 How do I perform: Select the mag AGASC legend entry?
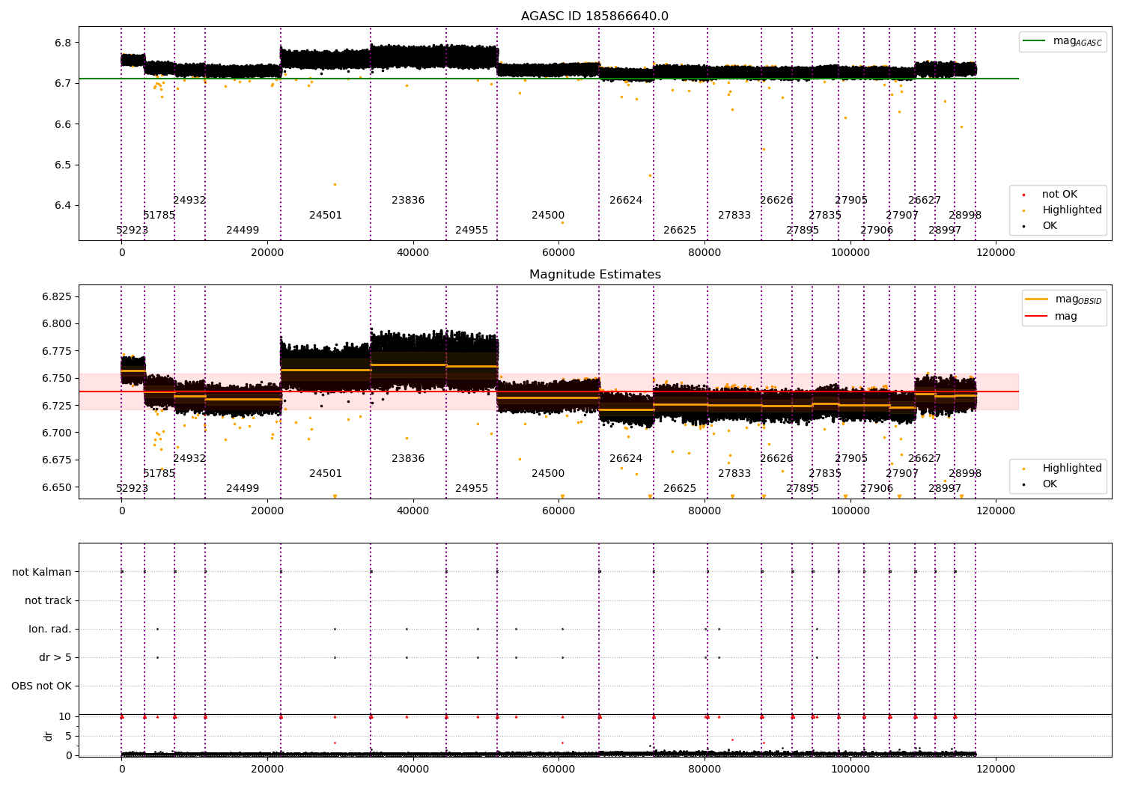1063,42
